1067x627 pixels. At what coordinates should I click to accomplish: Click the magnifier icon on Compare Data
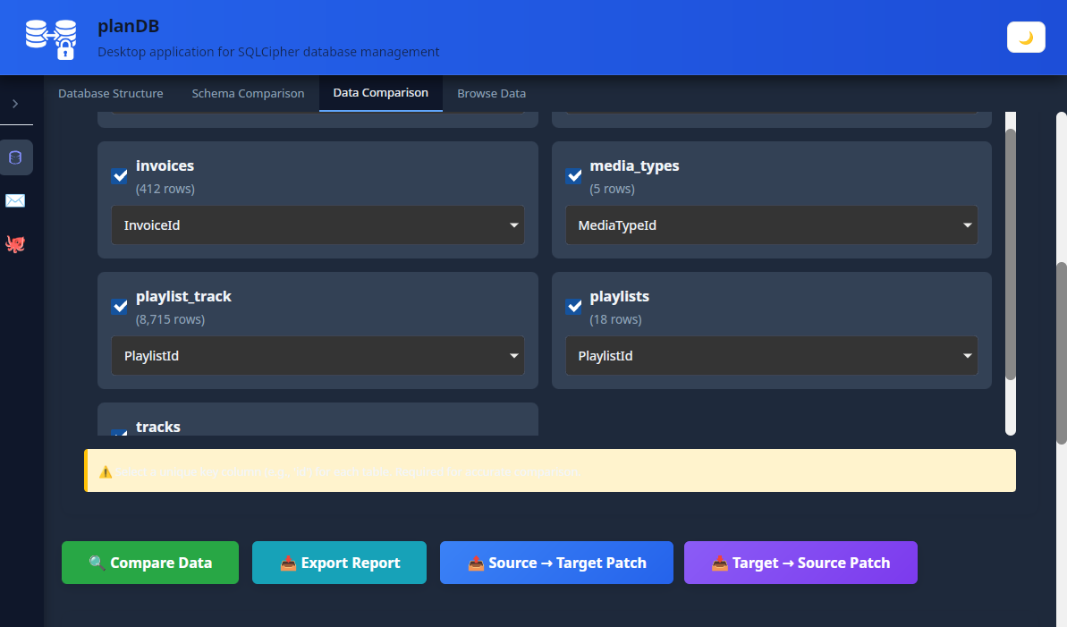click(98, 563)
